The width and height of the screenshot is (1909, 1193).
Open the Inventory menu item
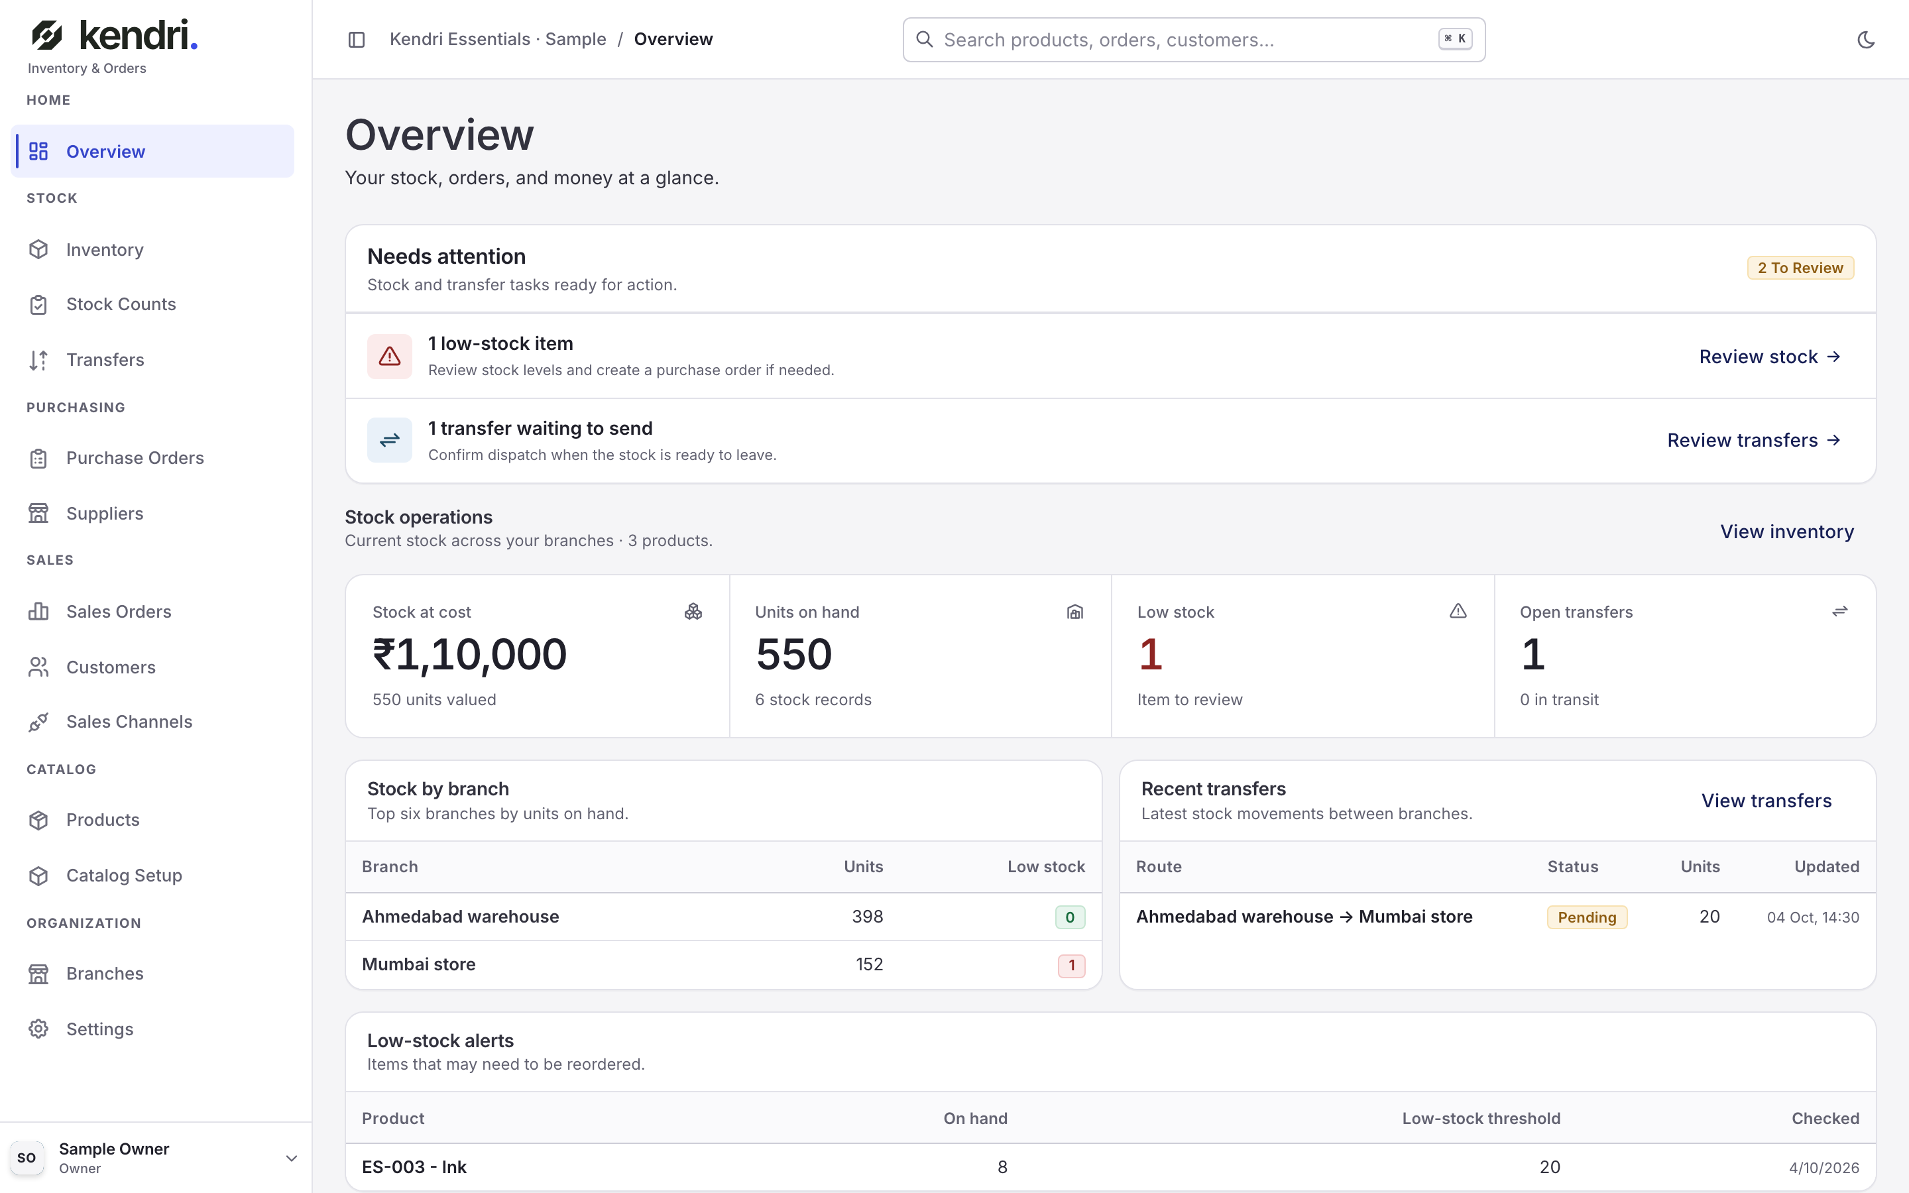tap(152, 249)
